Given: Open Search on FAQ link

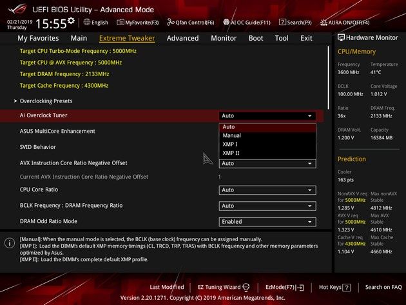Looking at the screenshot, I should click(383, 287).
